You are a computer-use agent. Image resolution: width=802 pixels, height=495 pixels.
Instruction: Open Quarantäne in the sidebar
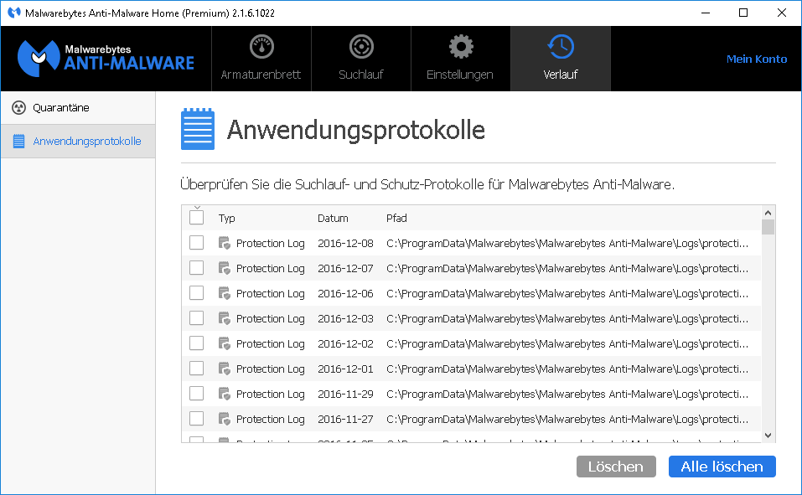pyautogui.click(x=78, y=108)
